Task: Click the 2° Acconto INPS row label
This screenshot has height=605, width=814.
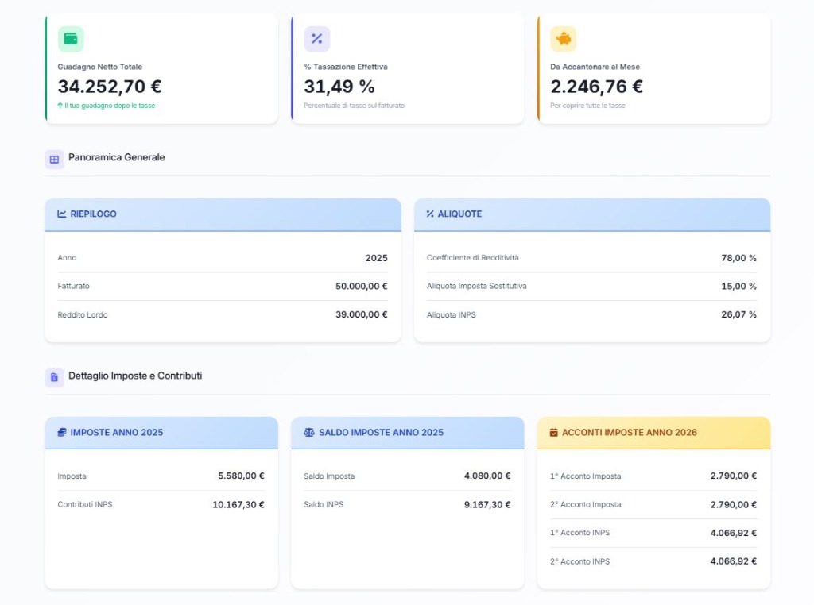Action: [579, 561]
